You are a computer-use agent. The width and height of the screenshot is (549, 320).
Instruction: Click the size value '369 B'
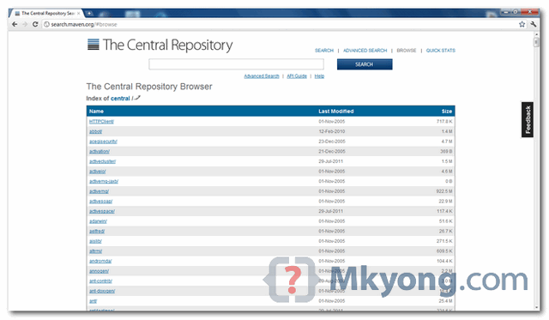[x=446, y=151]
